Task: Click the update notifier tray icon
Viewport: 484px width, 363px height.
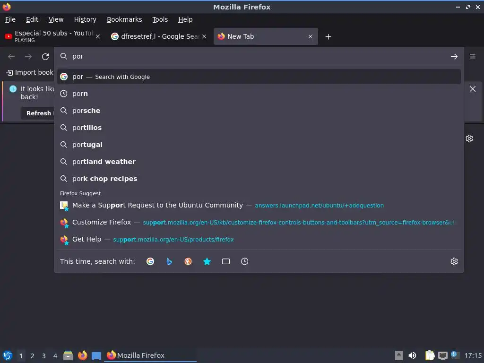Action: coord(455,355)
